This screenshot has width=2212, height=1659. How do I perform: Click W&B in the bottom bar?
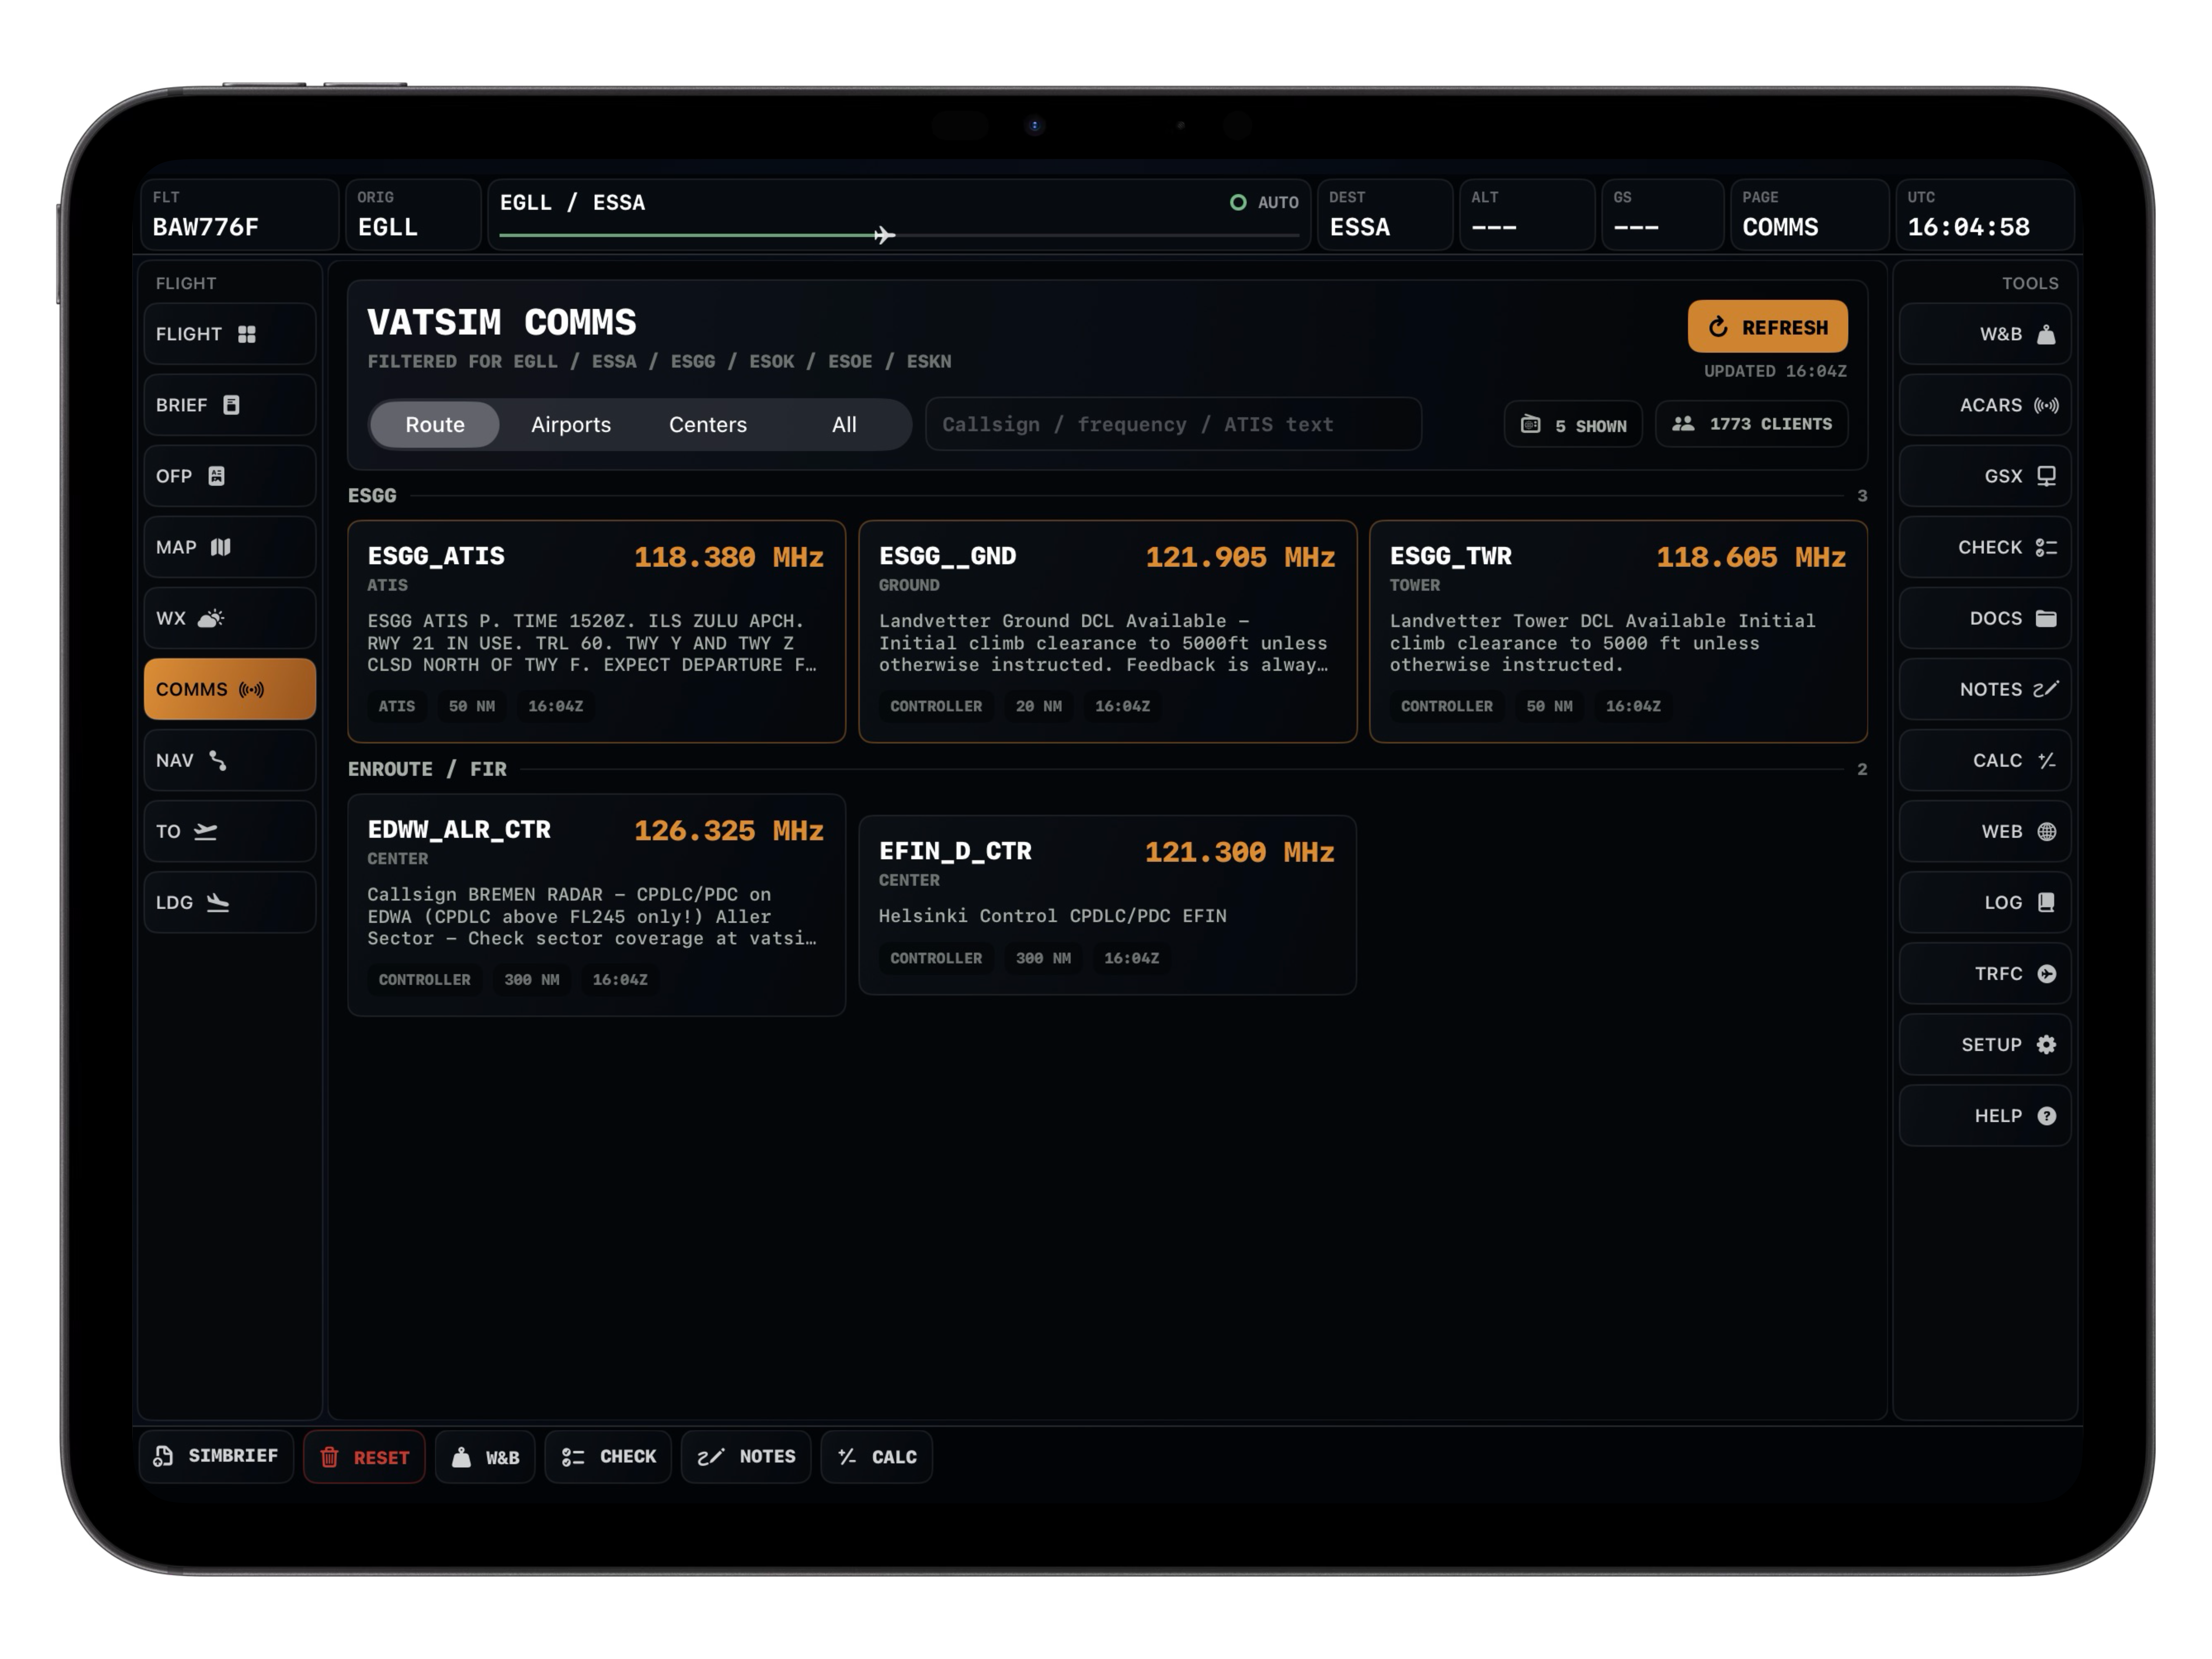pyautogui.click(x=485, y=1457)
